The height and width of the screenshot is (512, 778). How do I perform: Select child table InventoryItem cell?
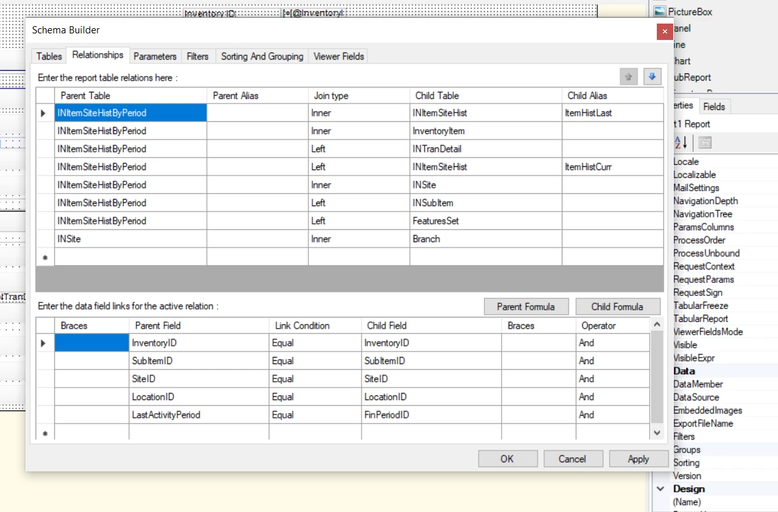tap(486, 130)
